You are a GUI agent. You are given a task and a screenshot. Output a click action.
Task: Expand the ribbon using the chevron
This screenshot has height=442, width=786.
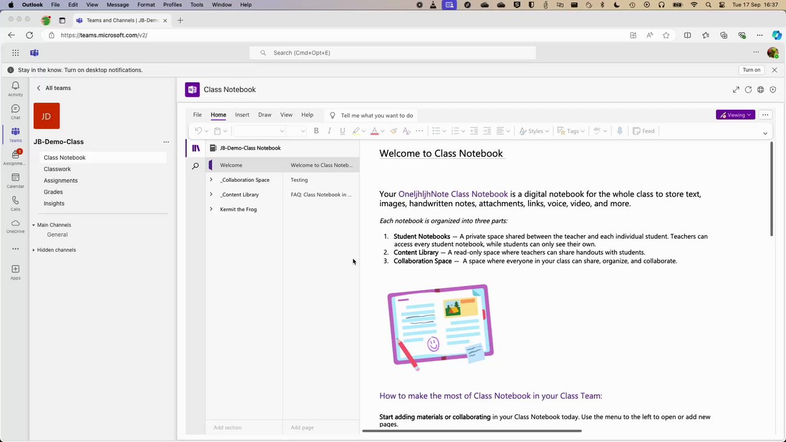[x=765, y=133]
